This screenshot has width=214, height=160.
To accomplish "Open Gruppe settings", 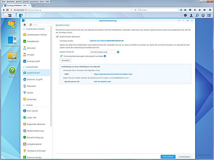I will 36,55.
